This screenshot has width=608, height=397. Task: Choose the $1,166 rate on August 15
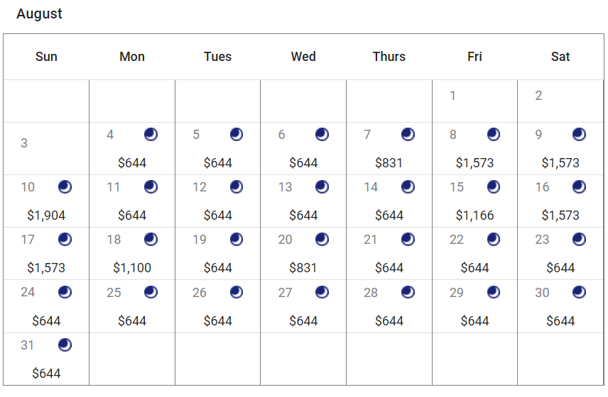pyautogui.click(x=474, y=216)
